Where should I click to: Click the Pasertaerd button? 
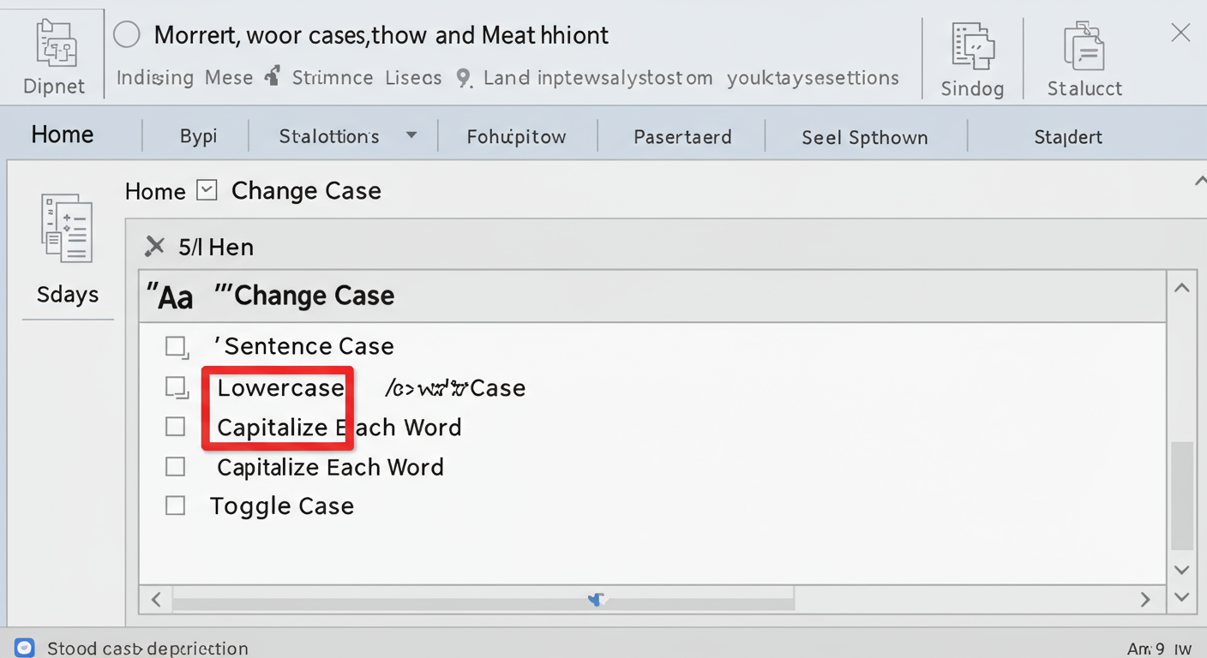click(682, 136)
